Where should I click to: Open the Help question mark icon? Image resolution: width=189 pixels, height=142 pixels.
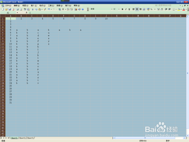click(83, 9)
